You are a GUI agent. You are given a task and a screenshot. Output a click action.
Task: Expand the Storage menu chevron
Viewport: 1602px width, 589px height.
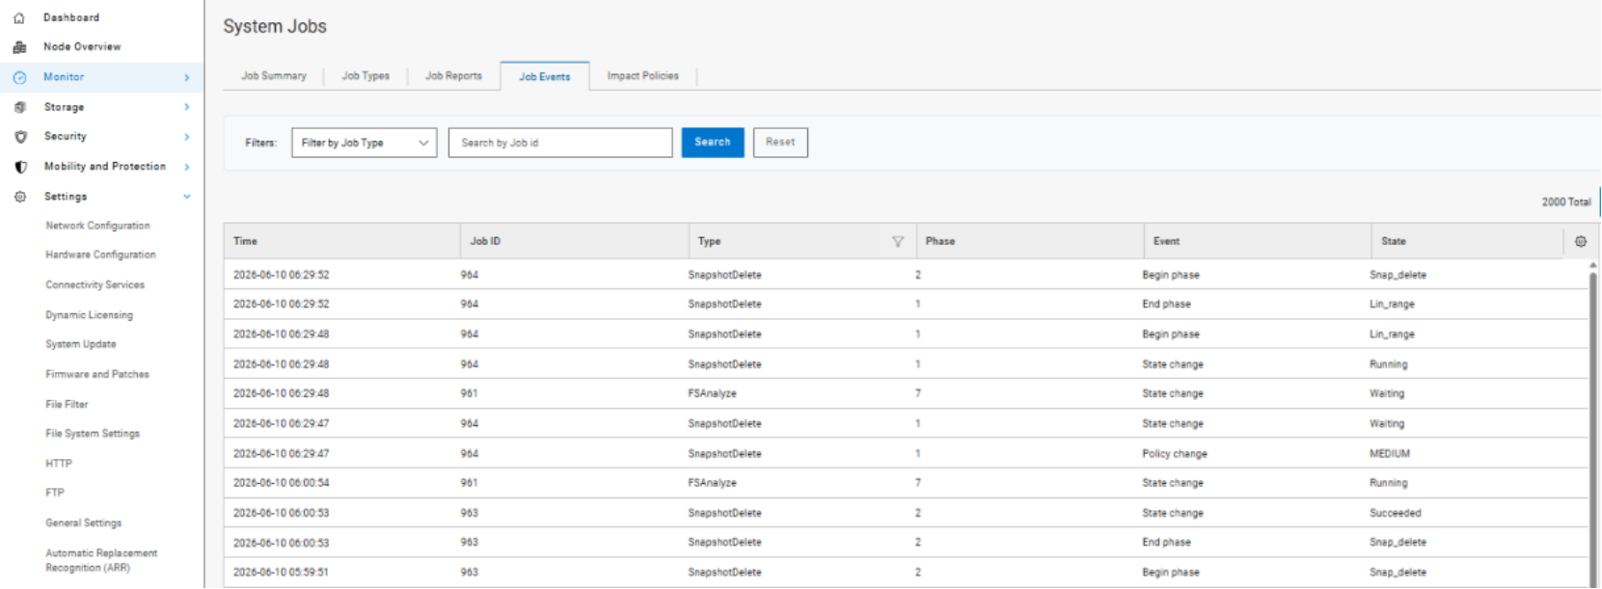[186, 107]
